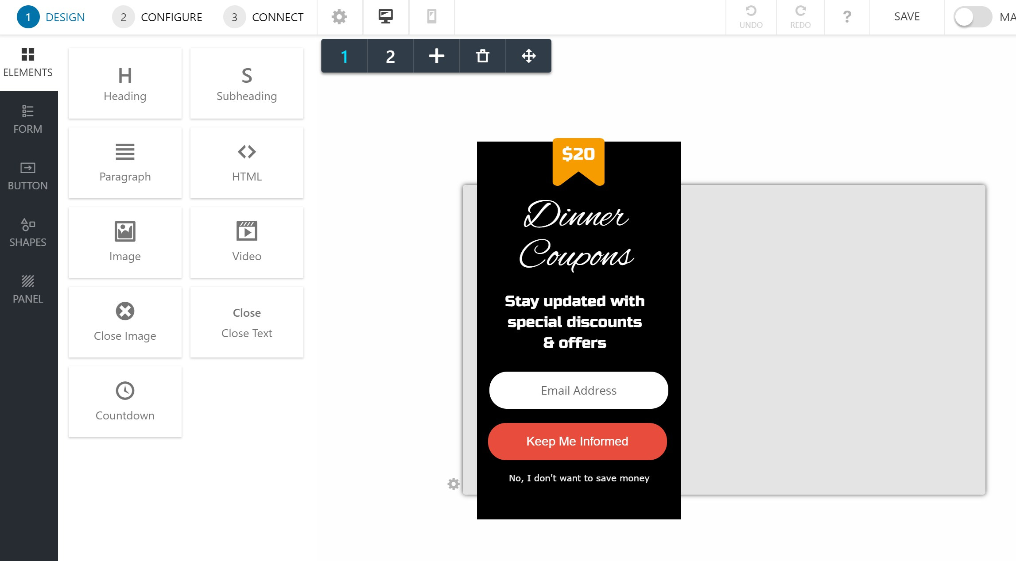
Task: Open the Configure step
Action: 158,17
